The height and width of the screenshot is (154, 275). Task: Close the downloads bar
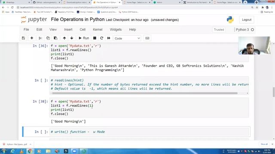pos(272,144)
